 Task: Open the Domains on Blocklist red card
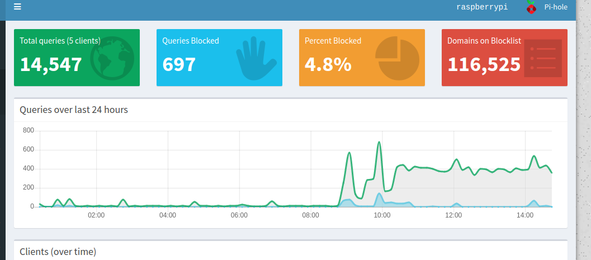[504, 58]
